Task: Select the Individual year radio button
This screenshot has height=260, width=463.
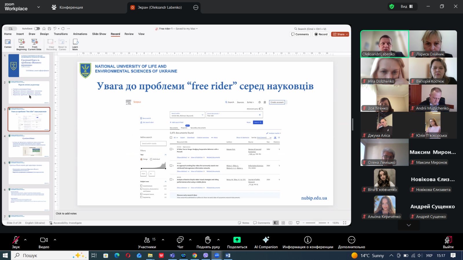Action: [151, 159]
